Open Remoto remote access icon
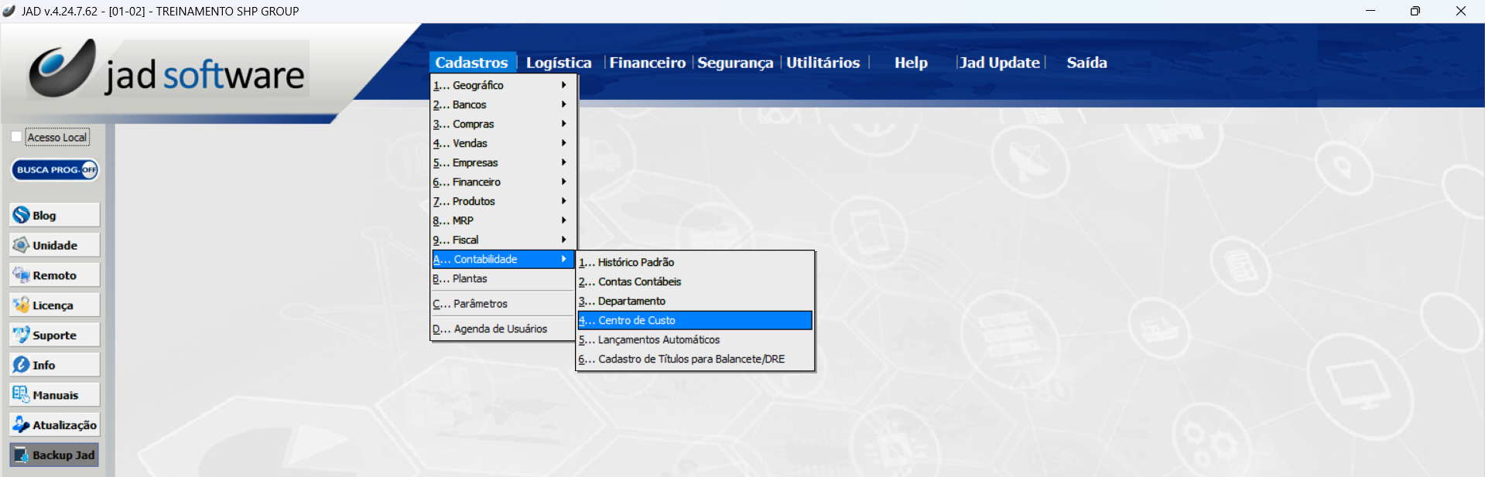The height and width of the screenshot is (477, 1485). coord(22,275)
